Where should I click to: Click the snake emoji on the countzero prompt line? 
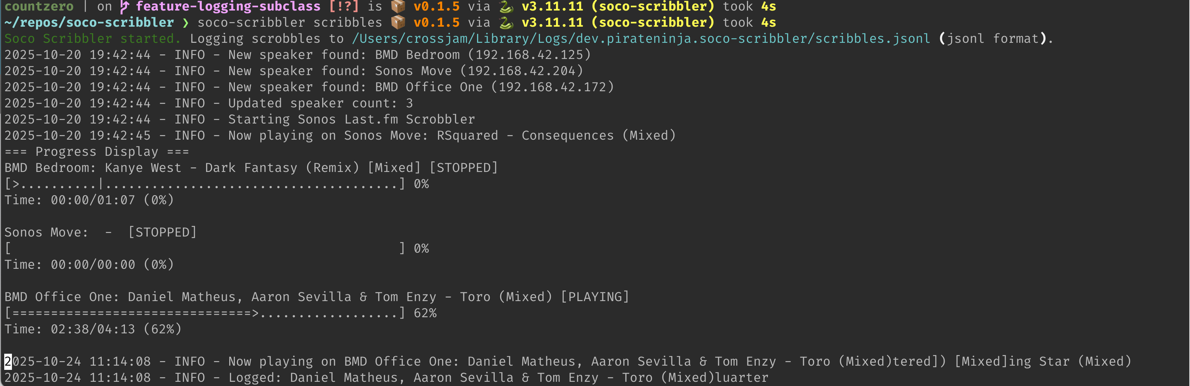point(506,6)
